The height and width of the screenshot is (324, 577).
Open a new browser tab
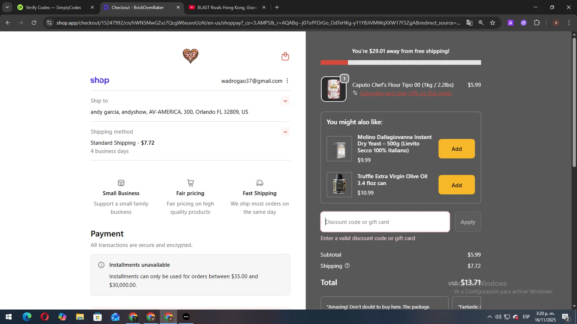coord(277,7)
